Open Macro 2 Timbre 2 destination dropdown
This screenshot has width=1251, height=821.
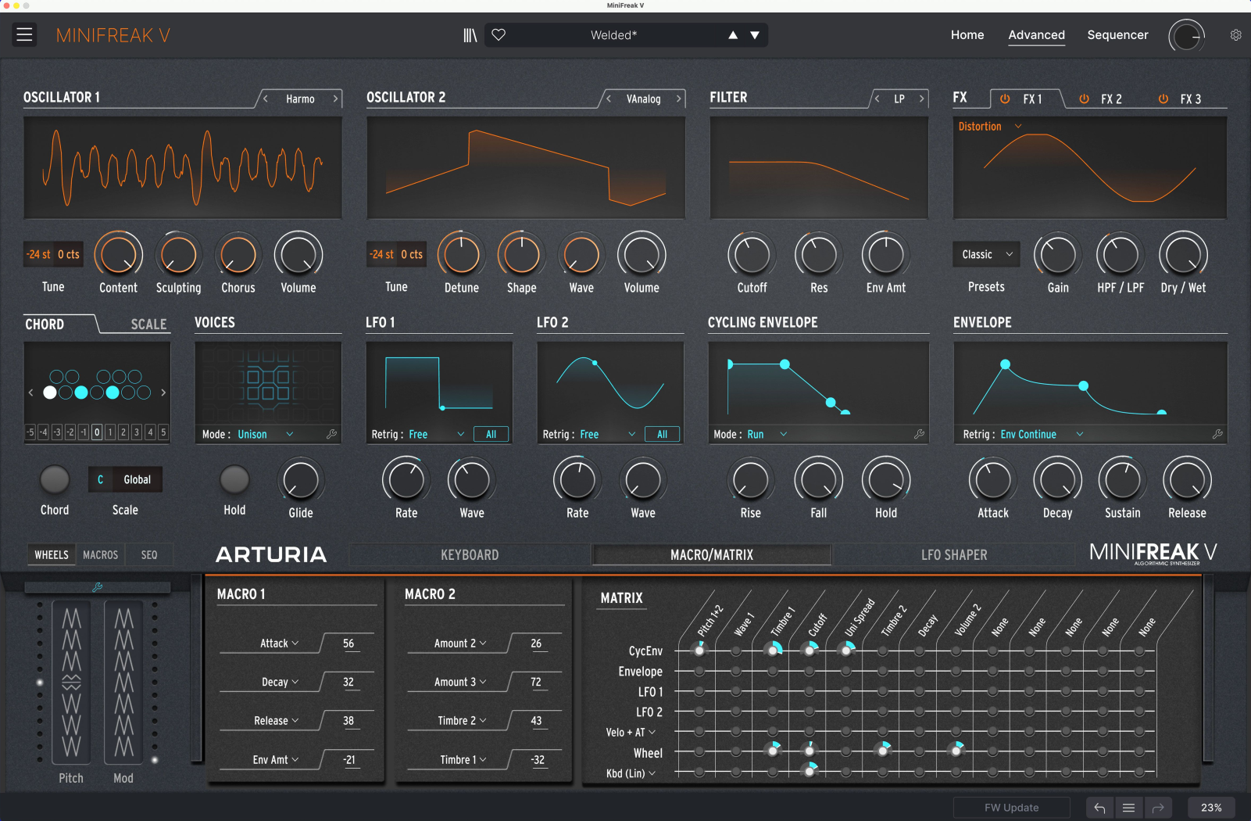[x=462, y=721]
